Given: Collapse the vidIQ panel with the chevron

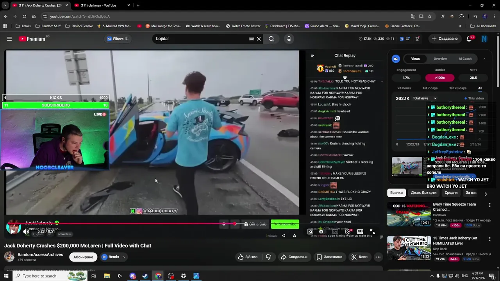Looking at the screenshot, I should 484,59.
